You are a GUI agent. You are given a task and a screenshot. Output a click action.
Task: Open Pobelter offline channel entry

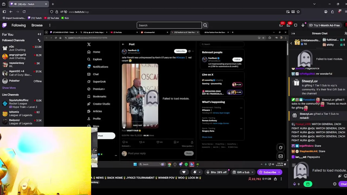[22, 81]
